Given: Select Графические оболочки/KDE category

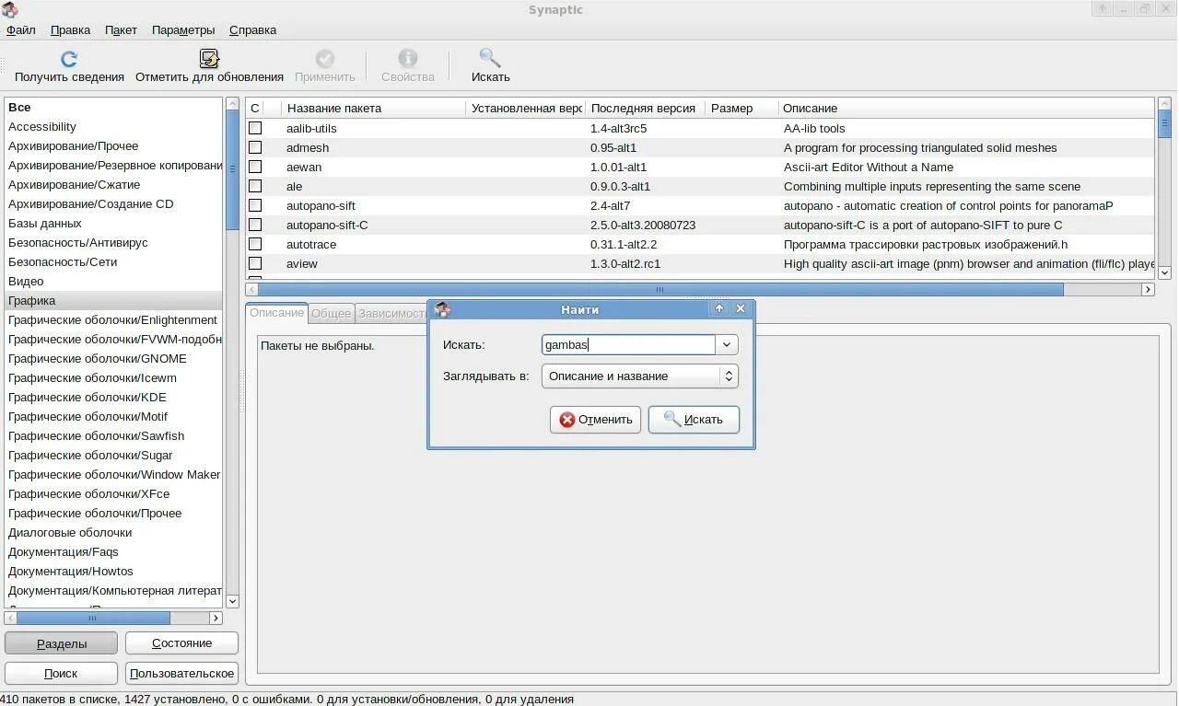Looking at the screenshot, I should tap(113, 397).
